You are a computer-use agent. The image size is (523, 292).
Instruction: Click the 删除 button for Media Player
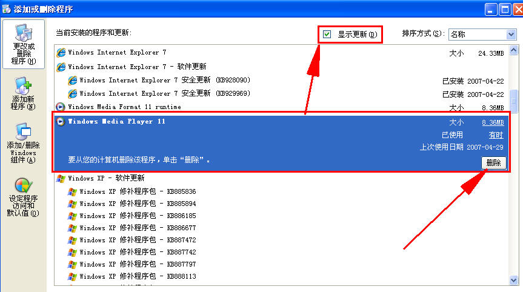coord(493,163)
